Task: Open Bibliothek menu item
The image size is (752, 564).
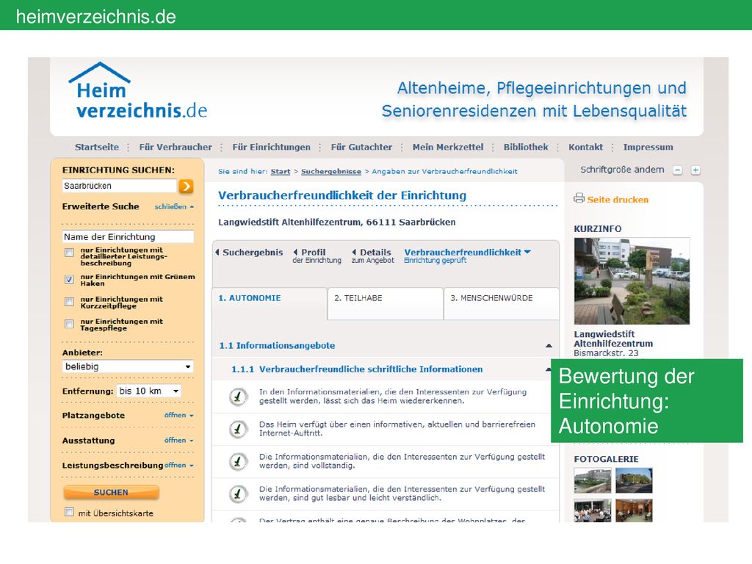Action: [526, 147]
